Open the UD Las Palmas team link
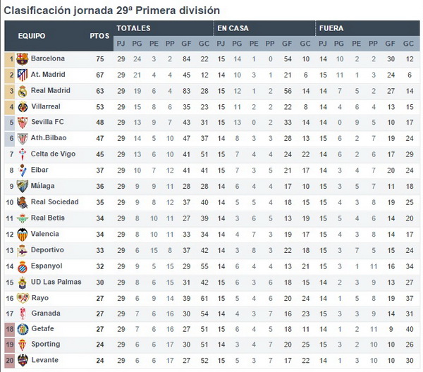The height and width of the screenshot is (372, 423). click(x=56, y=282)
